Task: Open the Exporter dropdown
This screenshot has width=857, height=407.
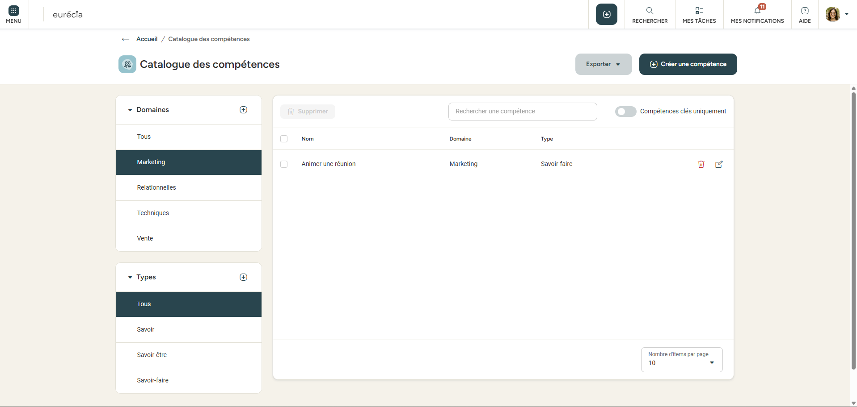Action: click(x=603, y=64)
